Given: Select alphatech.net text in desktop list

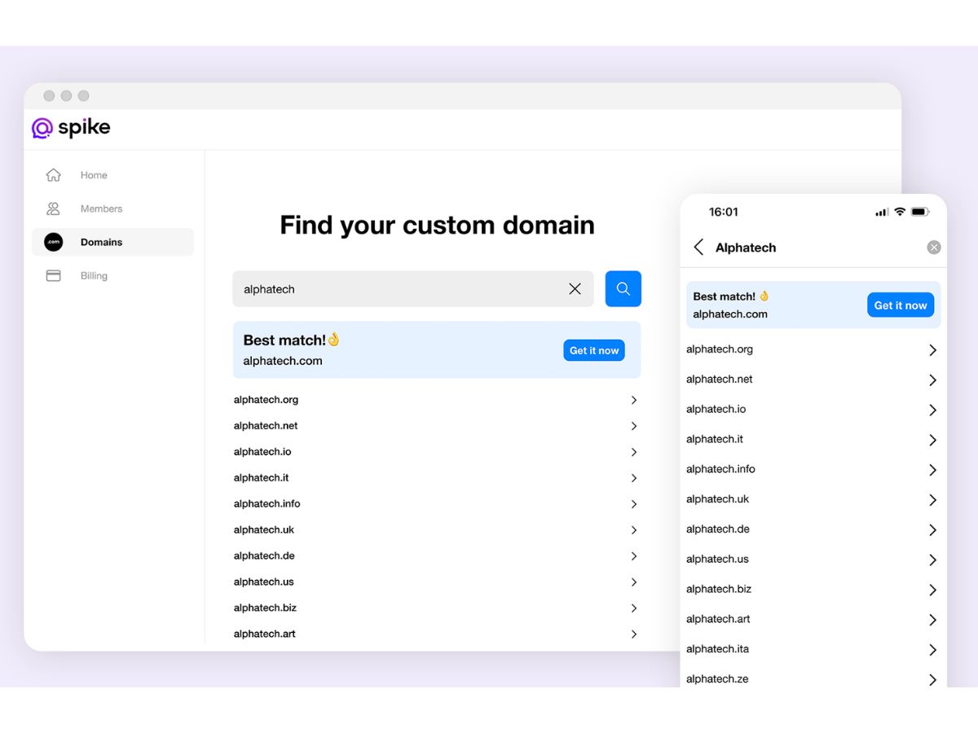Looking at the screenshot, I should (266, 426).
